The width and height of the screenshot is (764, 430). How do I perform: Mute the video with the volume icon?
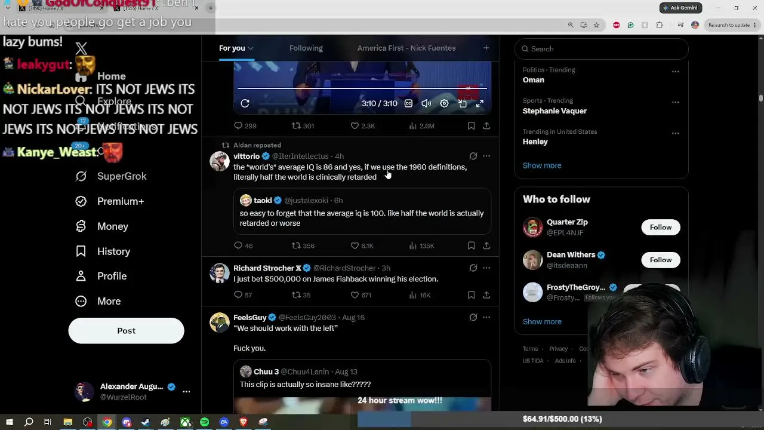pos(426,103)
